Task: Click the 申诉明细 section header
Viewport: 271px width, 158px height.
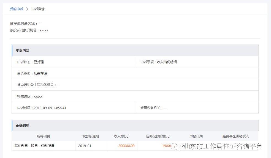Action: pyautogui.click(x=135, y=126)
